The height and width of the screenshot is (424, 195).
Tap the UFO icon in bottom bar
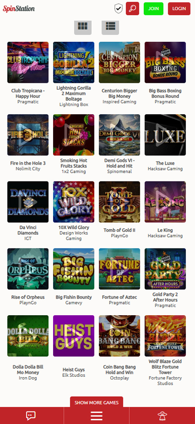tap(162, 416)
